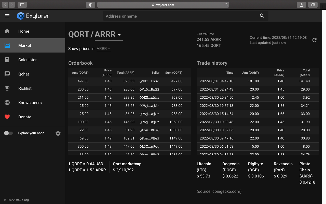Open the hamburger navigation menu
The image size is (326, 204).
tap(7, 16)
